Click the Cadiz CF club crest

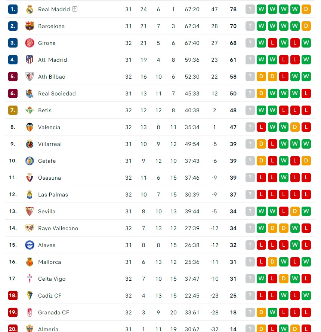pos(30,296)
